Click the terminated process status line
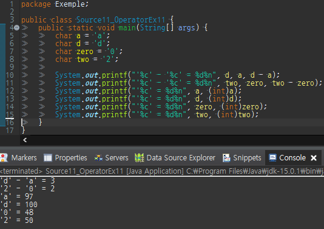Viewport: 324px width, 229px height. pos(162,171)
